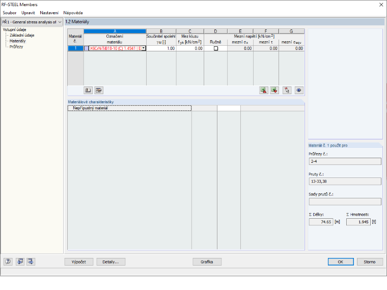This screenshot has width=387, height=290.
Task: Click the Nepřípustný materiál row
Action: pyautogui.click(x=129, y=108)
